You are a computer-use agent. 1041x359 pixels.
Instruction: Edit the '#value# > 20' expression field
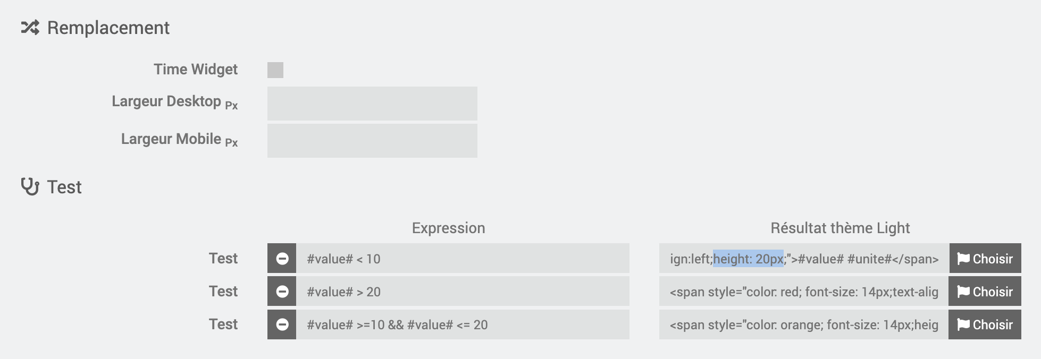[463, 292]
